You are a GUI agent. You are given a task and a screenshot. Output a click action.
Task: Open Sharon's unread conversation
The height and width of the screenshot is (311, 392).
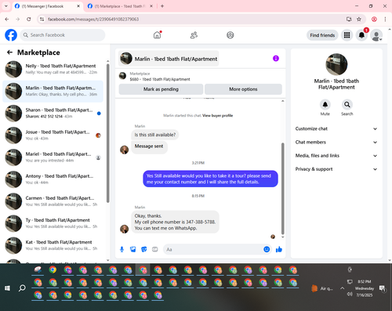[53, 114]
